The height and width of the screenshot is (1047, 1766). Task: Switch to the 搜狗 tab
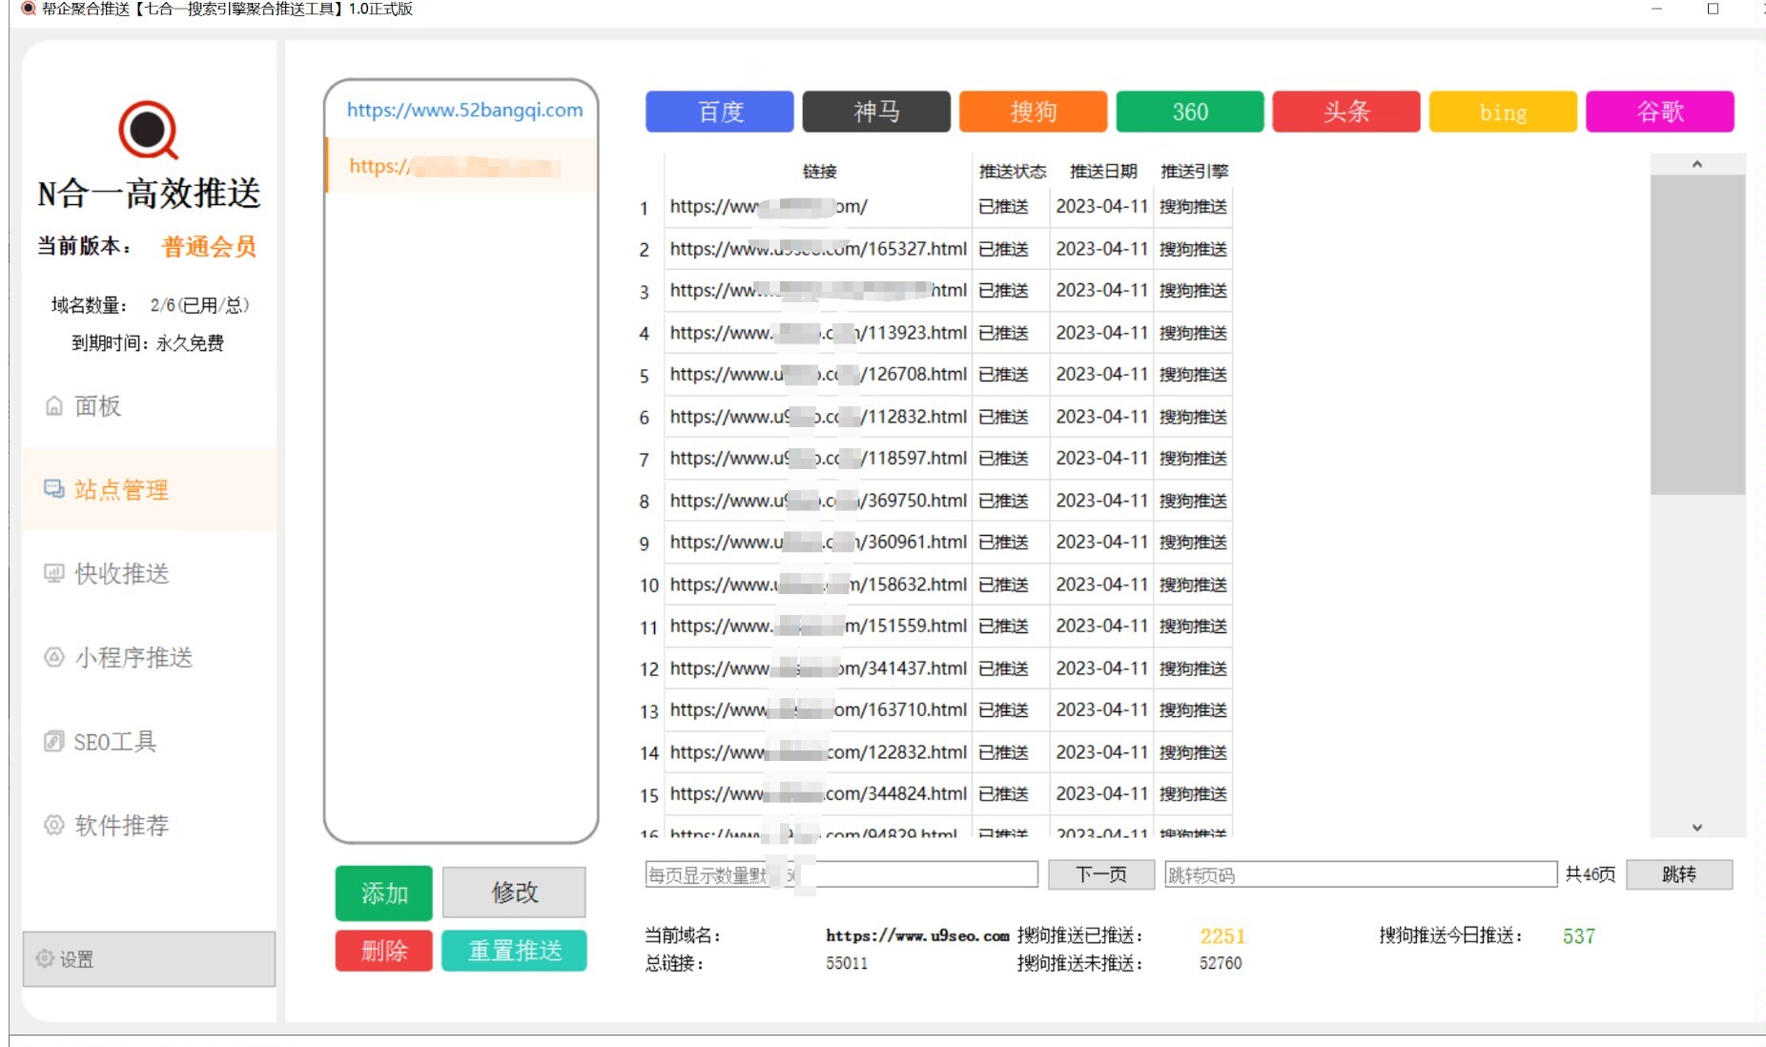[1033, 112]
